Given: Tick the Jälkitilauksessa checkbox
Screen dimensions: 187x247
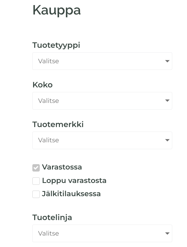Looking at the screenshot, I should click(x=36, y=194).
